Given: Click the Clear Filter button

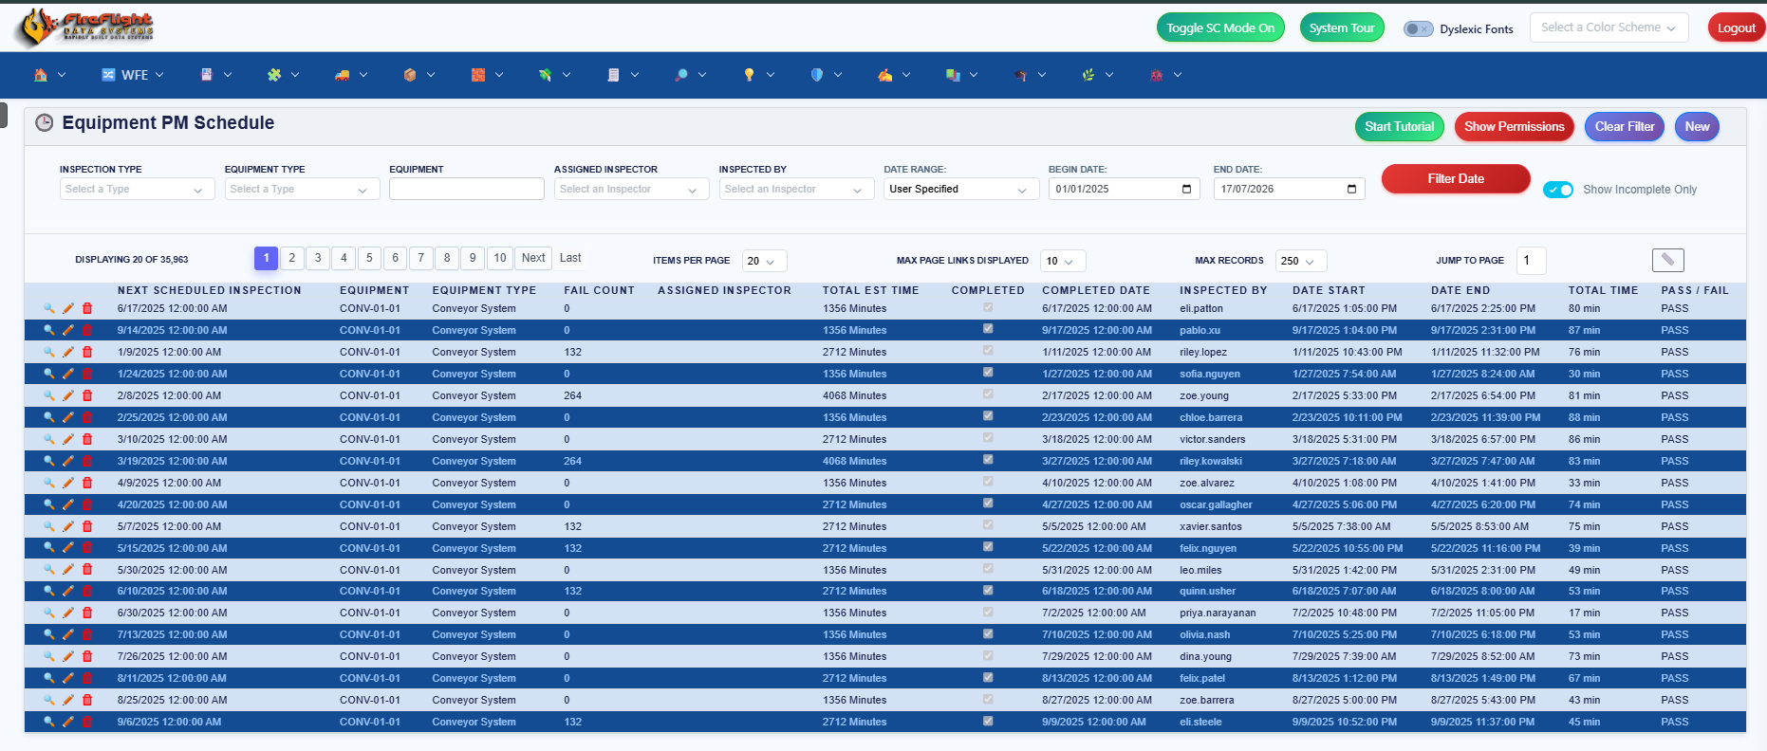Looking at the screenshot, I should click(x=1625, y=126).
